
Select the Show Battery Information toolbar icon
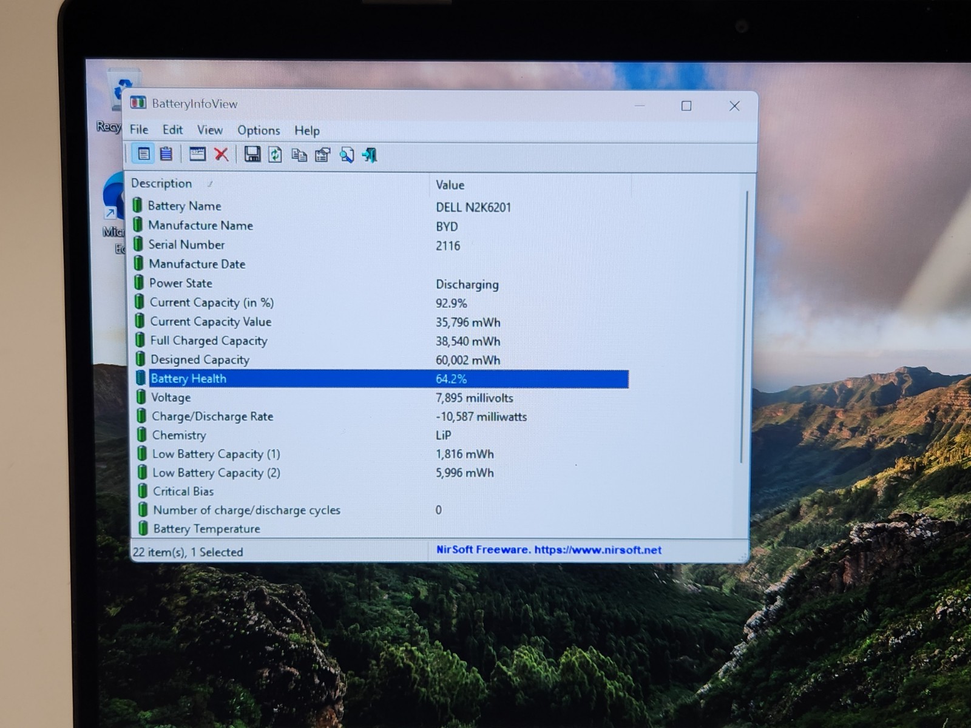143,154
